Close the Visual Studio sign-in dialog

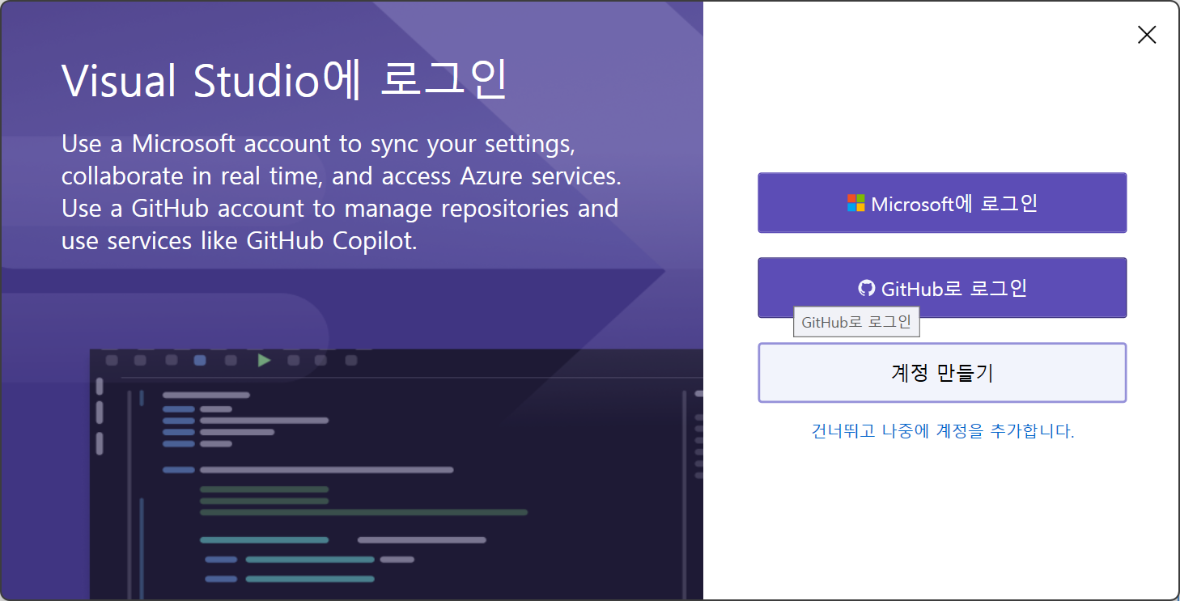tap(1147, 35)
